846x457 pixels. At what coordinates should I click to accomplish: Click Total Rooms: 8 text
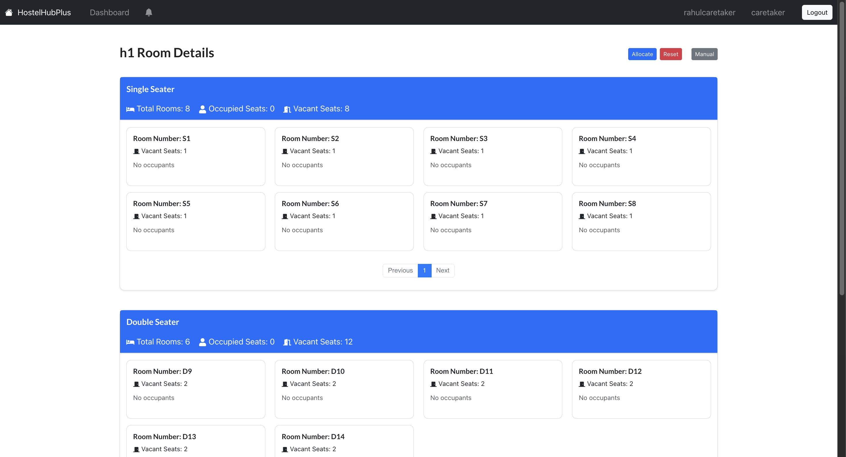coord(163,109)
